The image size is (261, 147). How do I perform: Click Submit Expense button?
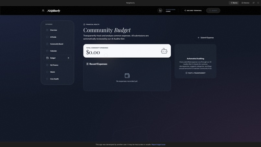point(206,38)
